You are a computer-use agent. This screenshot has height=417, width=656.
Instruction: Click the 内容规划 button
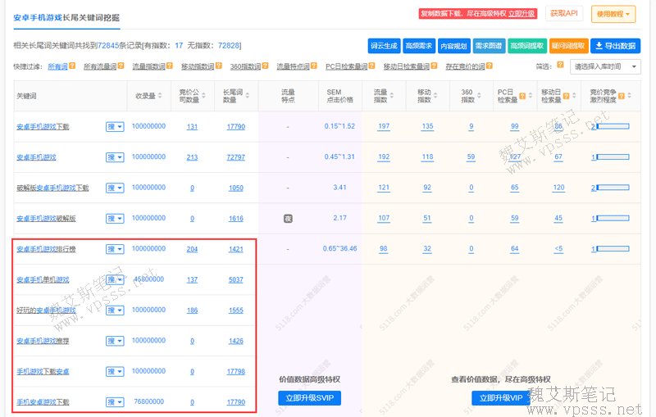[x=454, y=46]
